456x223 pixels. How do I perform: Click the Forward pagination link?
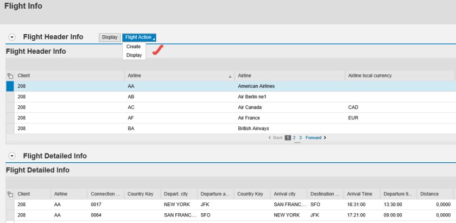(315, 138)
